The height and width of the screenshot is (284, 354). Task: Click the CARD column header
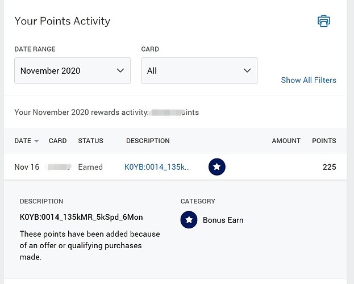tap(57, 141)
